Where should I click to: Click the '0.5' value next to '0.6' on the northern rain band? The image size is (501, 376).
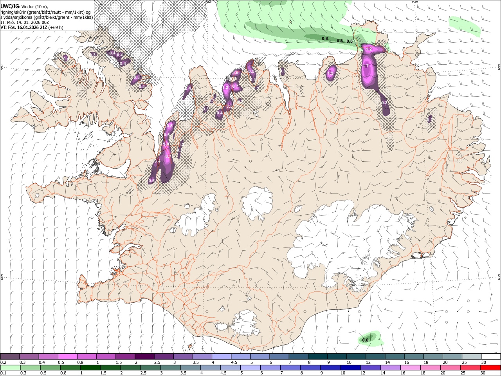pos(350,41)
